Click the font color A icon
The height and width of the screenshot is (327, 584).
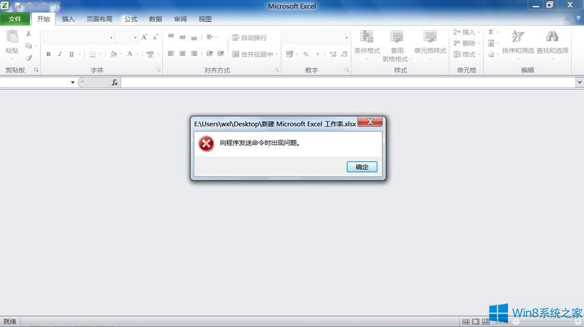(x=130, y=54)
